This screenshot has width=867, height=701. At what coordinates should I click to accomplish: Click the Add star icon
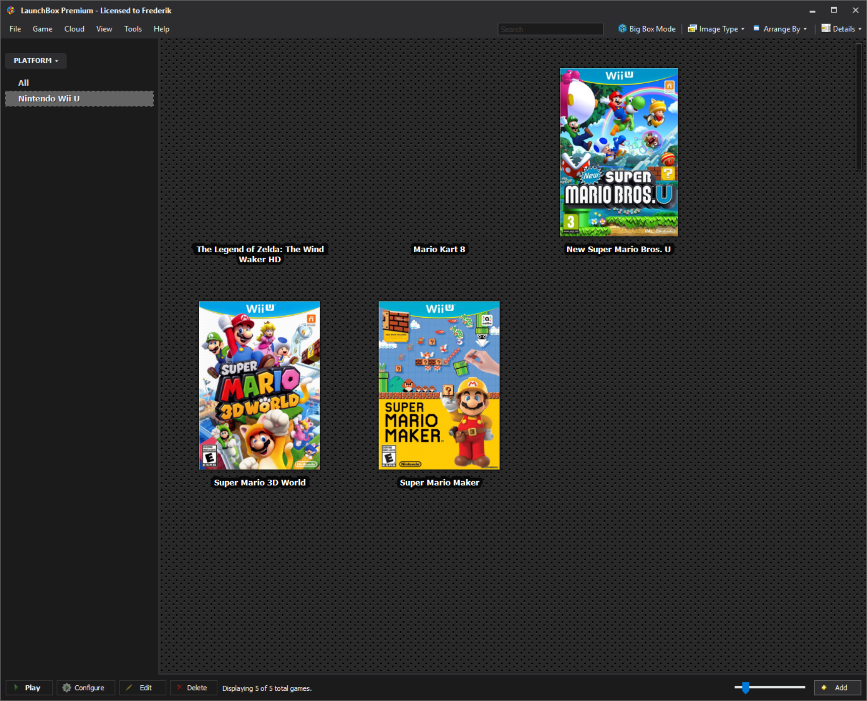pyautogui.click(x=824, y=687)
